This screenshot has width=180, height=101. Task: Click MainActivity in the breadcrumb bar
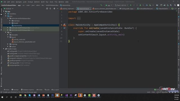tap(65, 5)
